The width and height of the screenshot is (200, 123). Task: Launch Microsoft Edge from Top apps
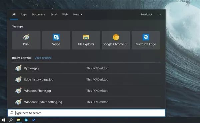(x=146, y=40)
